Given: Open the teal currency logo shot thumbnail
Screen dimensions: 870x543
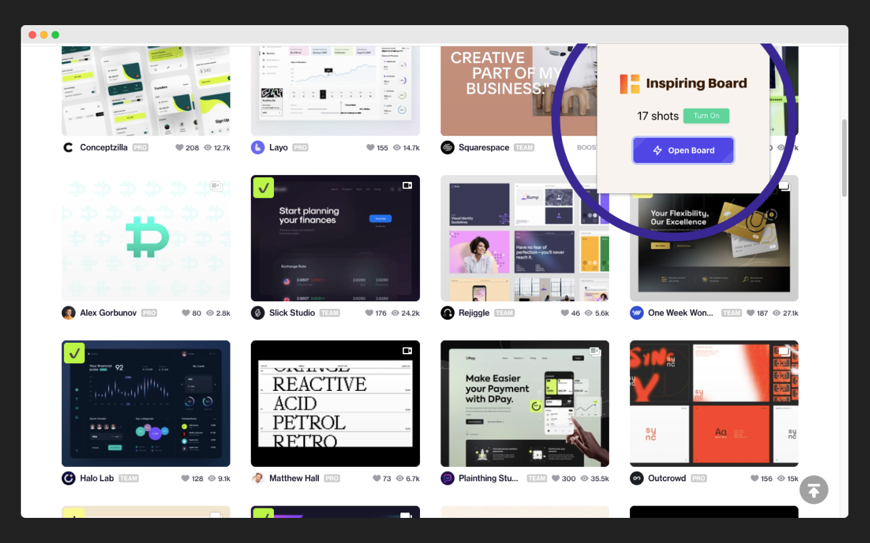Looking at the screenshot, I should coord(146,238).
